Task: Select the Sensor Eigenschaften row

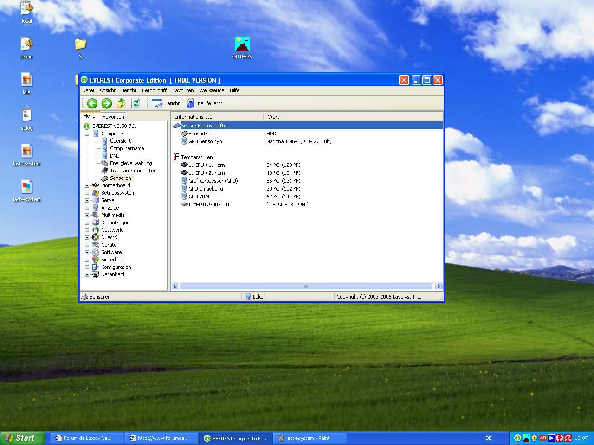Action: coord(307,126)
